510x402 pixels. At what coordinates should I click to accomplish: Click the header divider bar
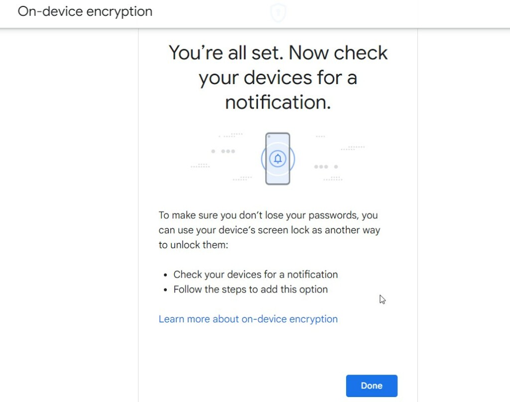255,27
